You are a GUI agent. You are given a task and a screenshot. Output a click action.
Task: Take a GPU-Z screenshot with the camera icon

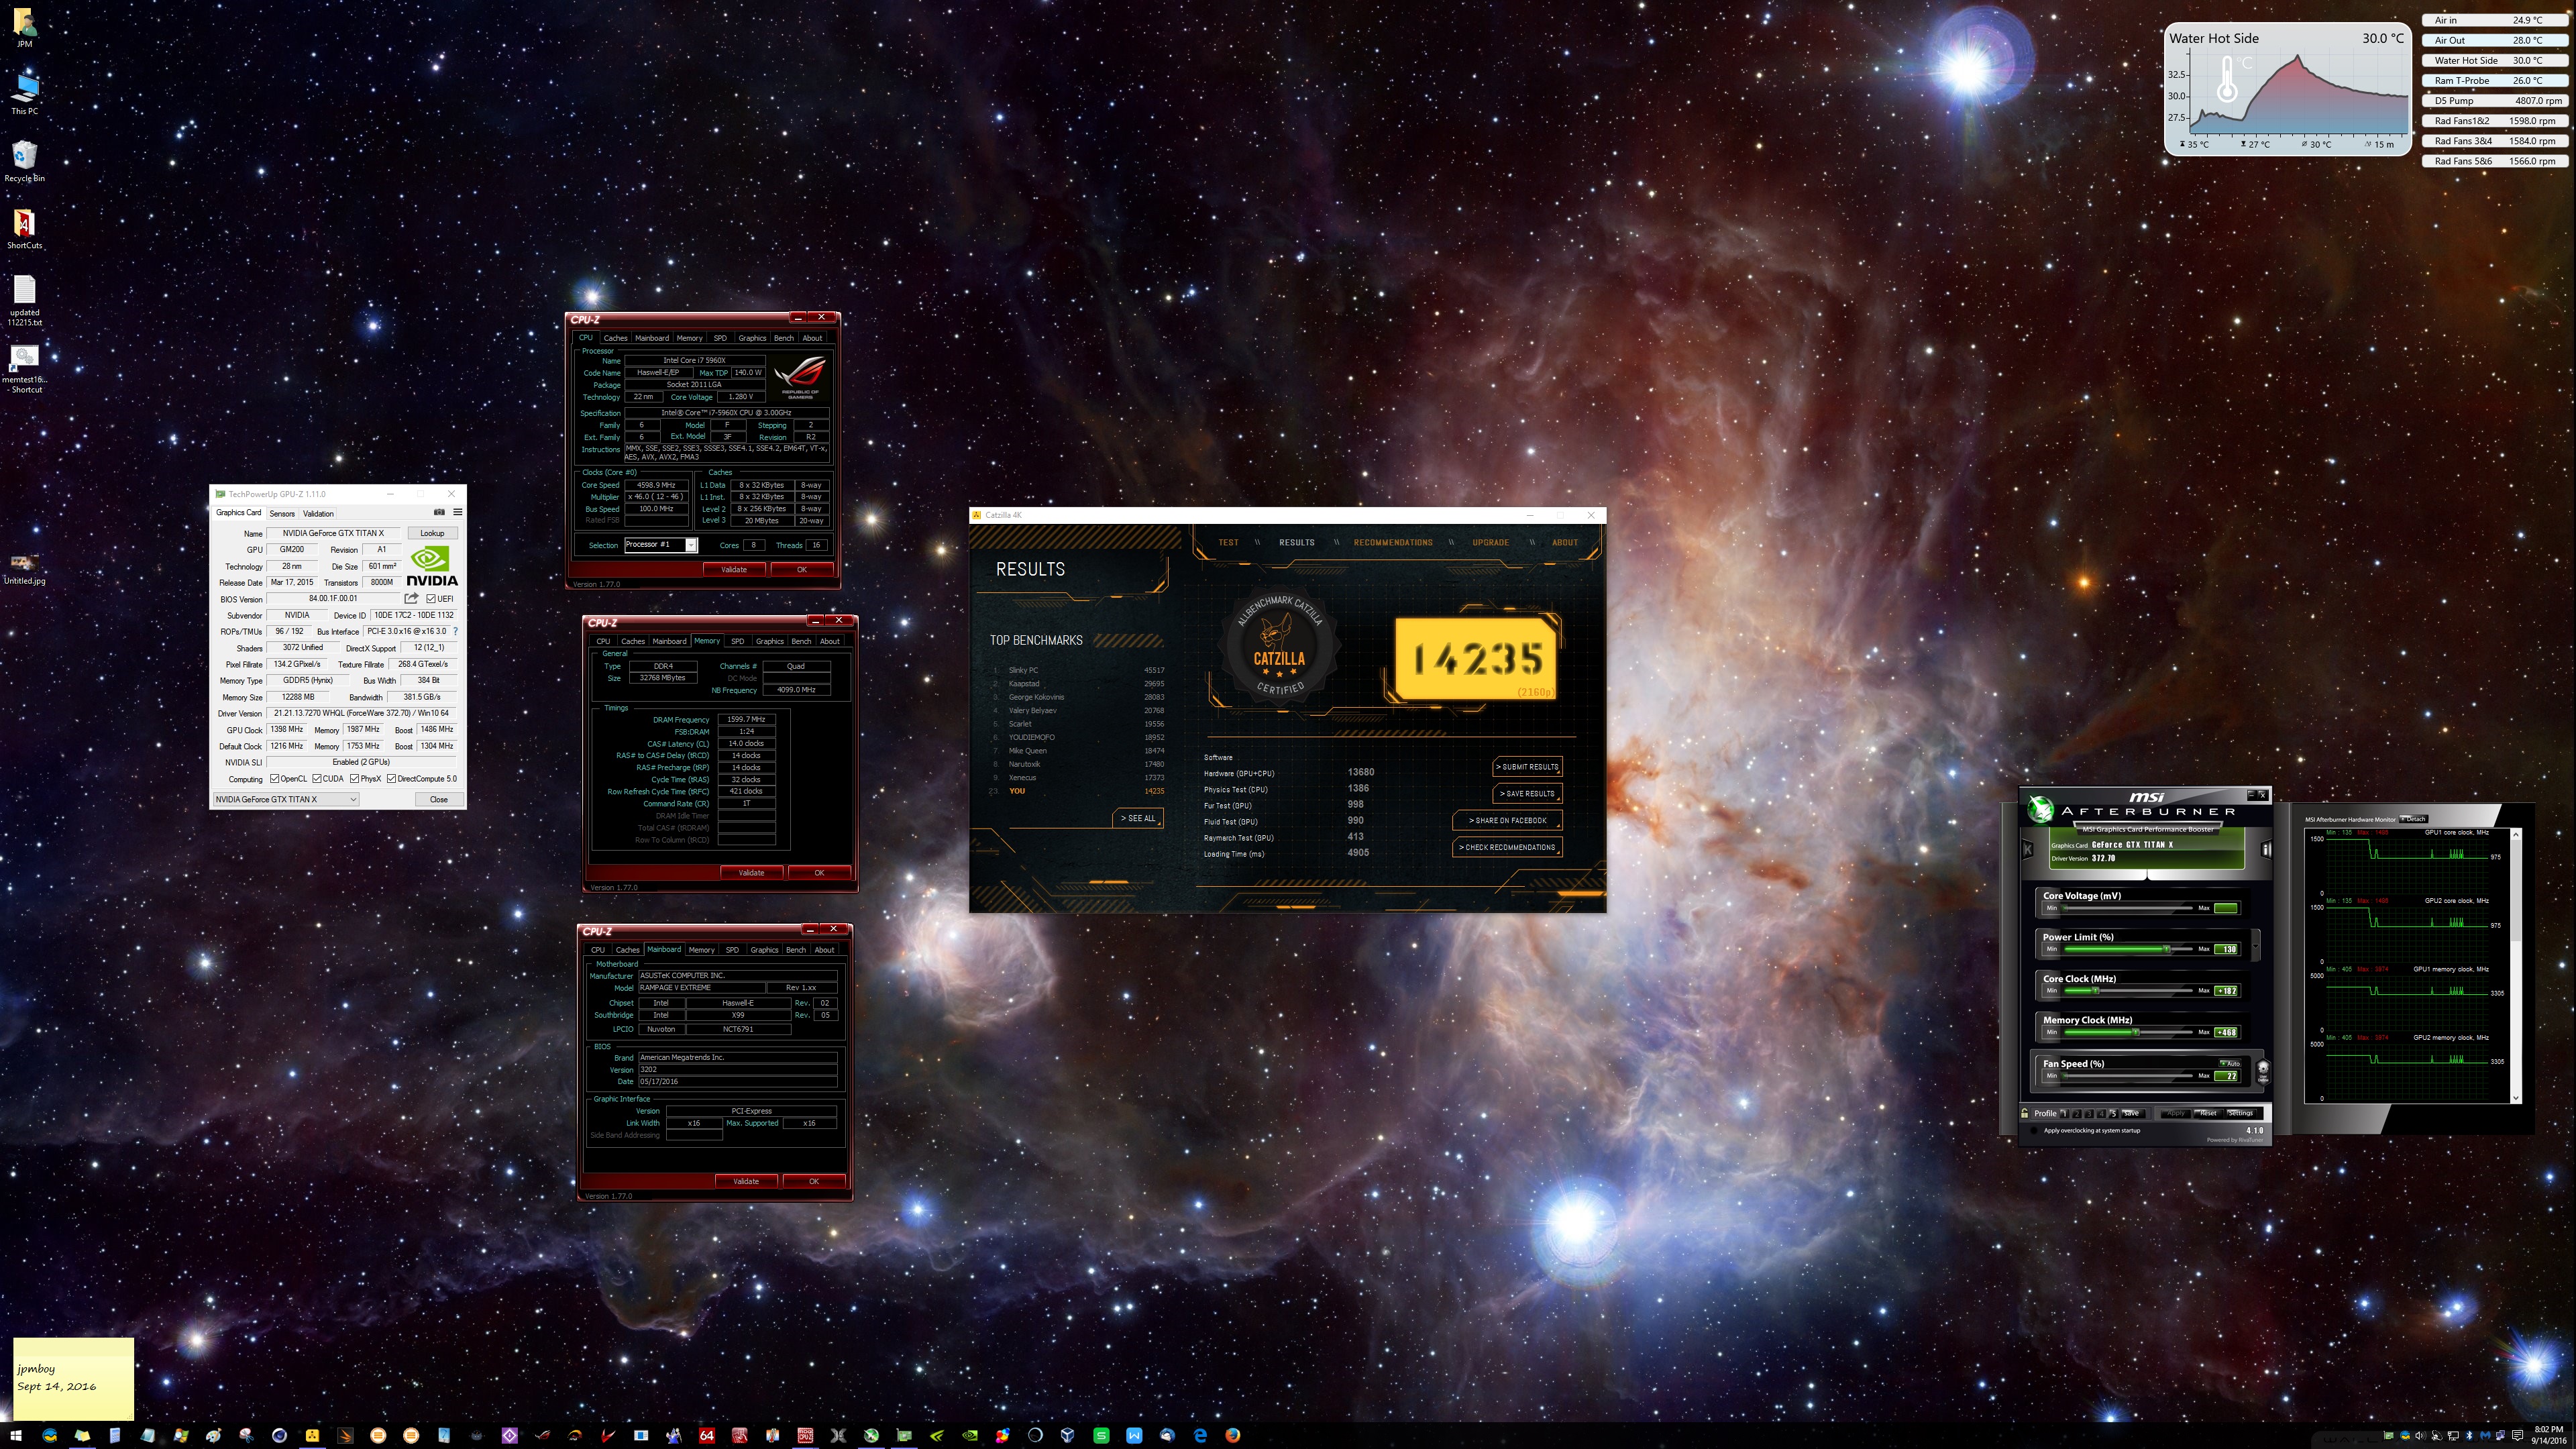tap(439, 512)
